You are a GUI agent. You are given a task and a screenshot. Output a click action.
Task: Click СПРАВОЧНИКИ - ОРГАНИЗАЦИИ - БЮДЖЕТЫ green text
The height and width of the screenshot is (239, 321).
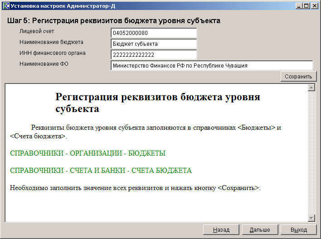pos(88,153)
